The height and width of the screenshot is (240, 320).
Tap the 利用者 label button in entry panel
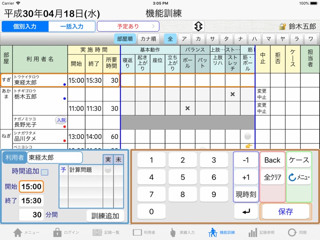coord(15,158)
